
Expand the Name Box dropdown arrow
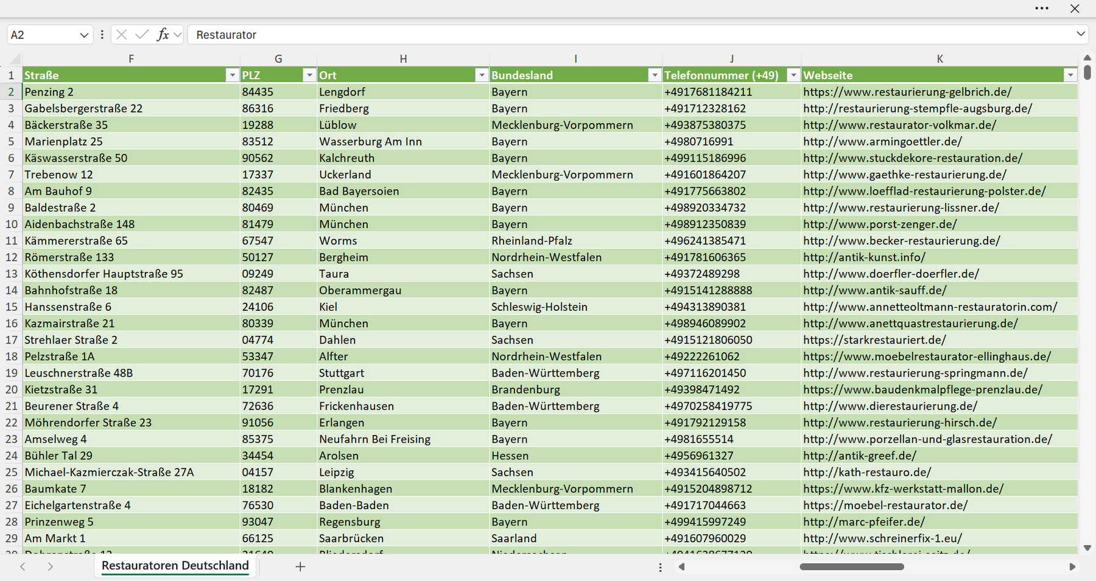[x=84, y=35]
